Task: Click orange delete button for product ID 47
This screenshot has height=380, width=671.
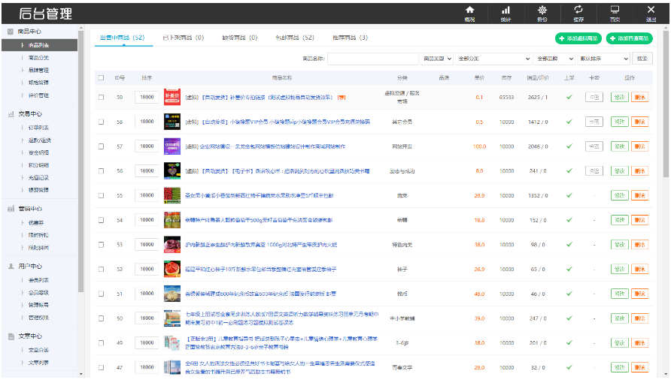Action: click(639, 367)
